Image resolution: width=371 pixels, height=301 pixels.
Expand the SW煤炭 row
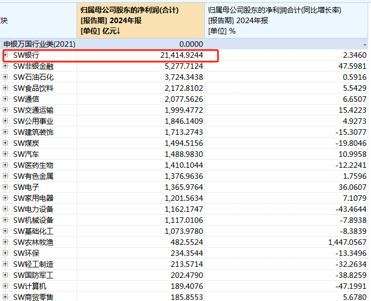(6, 143)
